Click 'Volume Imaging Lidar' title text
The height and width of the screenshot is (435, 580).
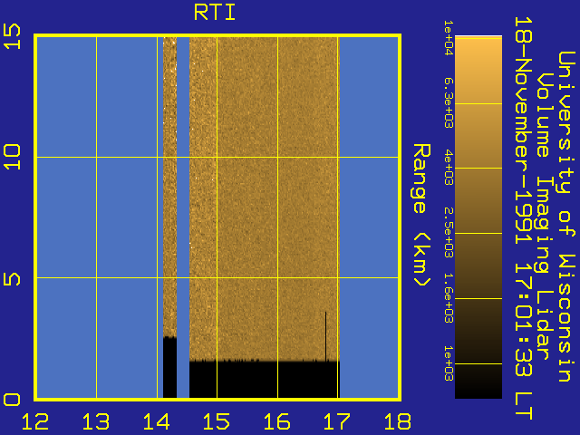(x=543, y=217)
